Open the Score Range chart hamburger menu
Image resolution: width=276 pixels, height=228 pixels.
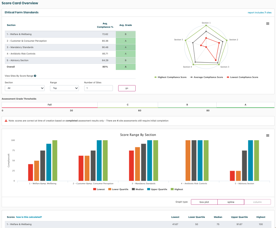[x=267, y=136]
